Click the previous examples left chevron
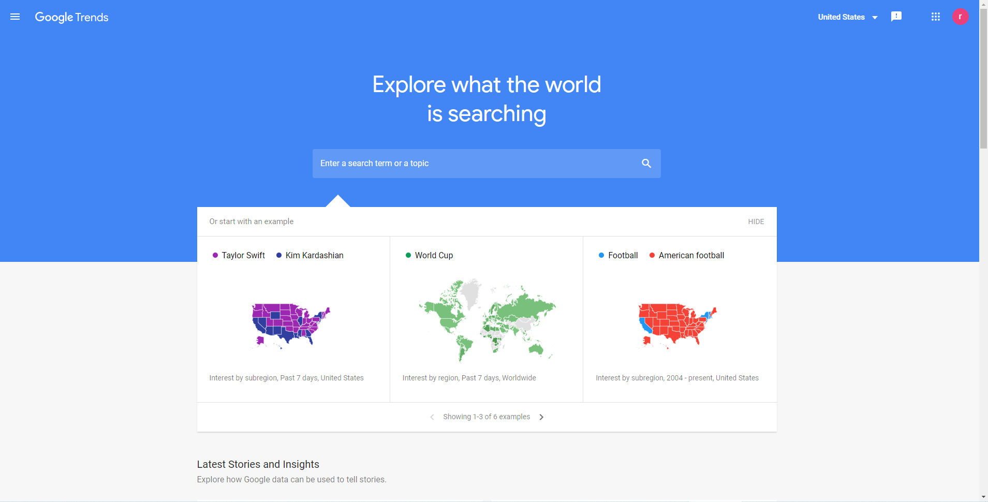 tap(432, 417)
